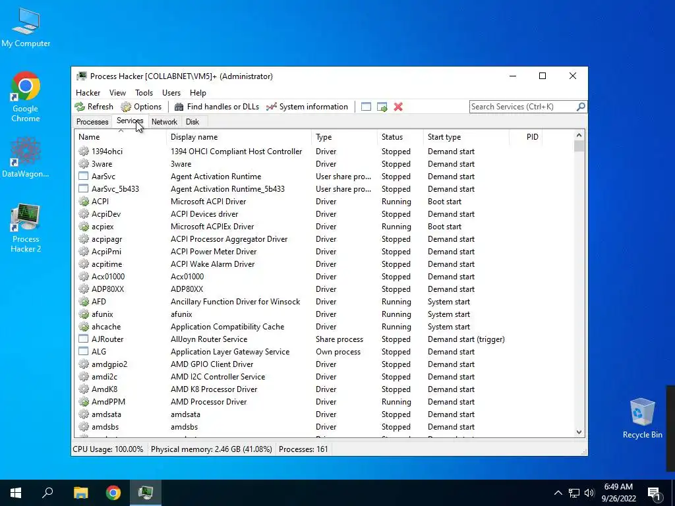The width and height of the screenshot is (675, 506).
Task: Sort by the Display name column header
Action: pyautogui.click(x=239, y=137)
